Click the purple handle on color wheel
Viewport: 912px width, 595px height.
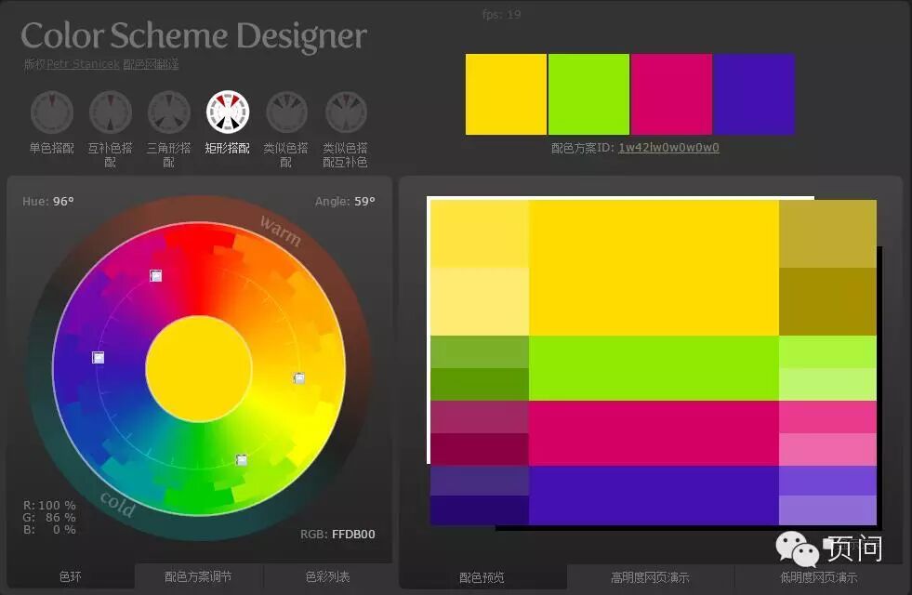tap(99, 358)
